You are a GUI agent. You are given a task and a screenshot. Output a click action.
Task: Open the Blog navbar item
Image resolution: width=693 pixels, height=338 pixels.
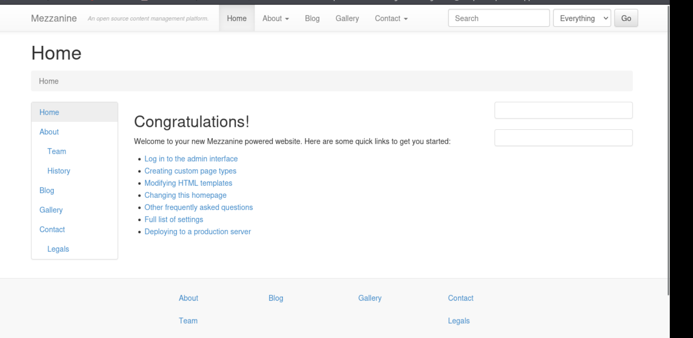click(x=312, y=19)
